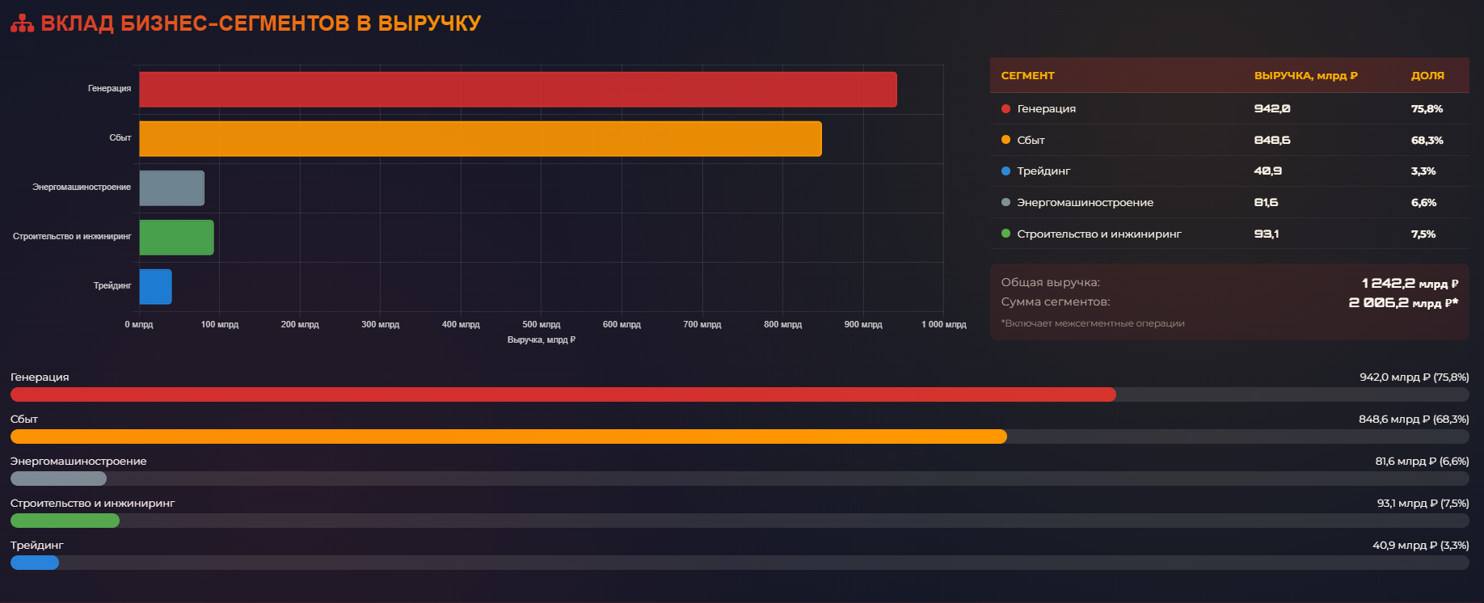The width and height of the screenshot is (1484, 603).
Task: Select the orange Сбыт bar in the chart
Action: coord(480,138)
